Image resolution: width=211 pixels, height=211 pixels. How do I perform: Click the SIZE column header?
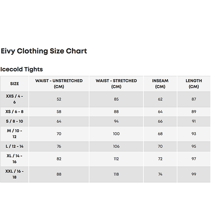[x=14, y=84]
